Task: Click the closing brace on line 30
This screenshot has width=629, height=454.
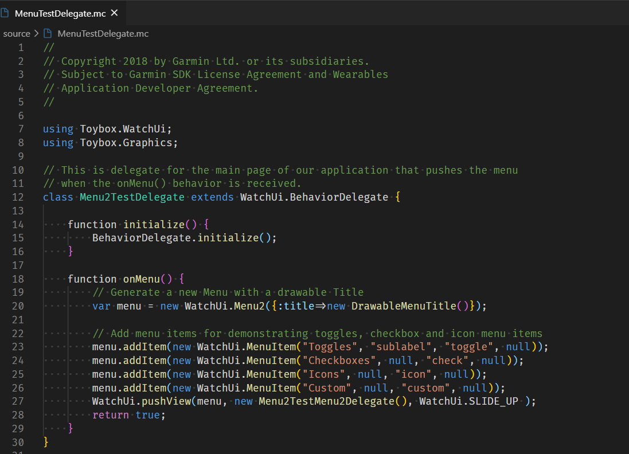Action: (46, 442)
